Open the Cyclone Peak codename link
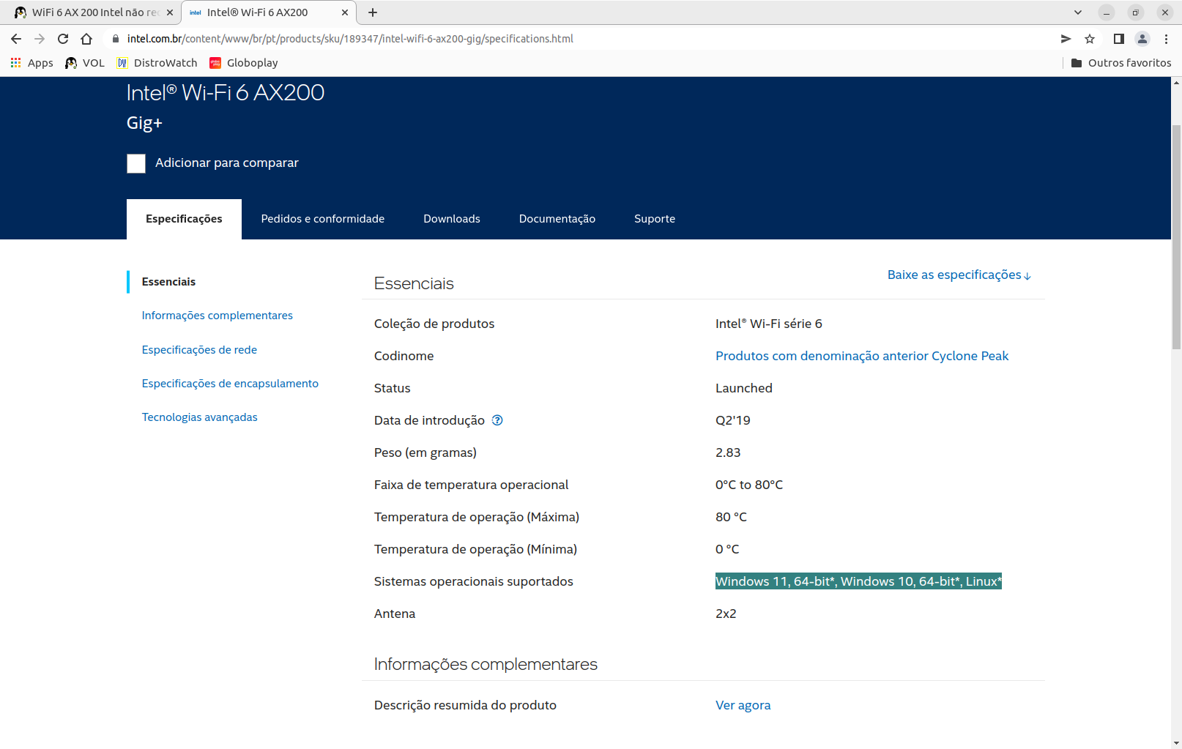This screenshot has height=749, width=1182. (x=861, y=356)
